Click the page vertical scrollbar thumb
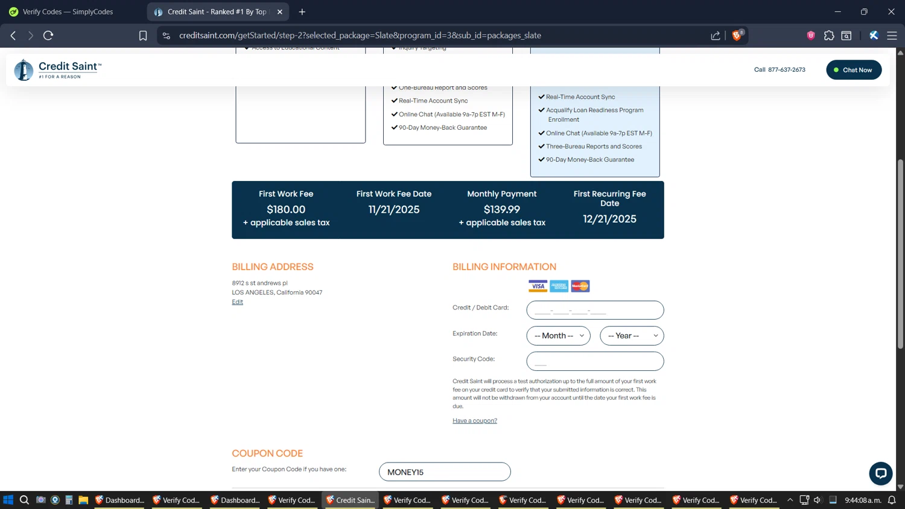 coord(900,253)
